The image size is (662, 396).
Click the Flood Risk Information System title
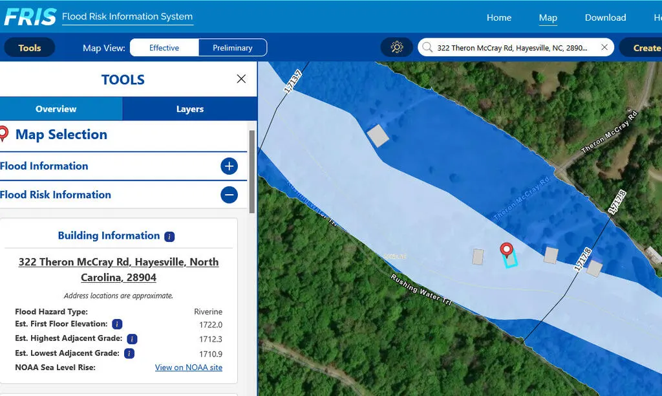[127, 16]
